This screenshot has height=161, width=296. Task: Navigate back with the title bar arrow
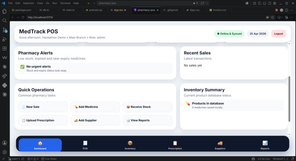[x=89, y=3]
